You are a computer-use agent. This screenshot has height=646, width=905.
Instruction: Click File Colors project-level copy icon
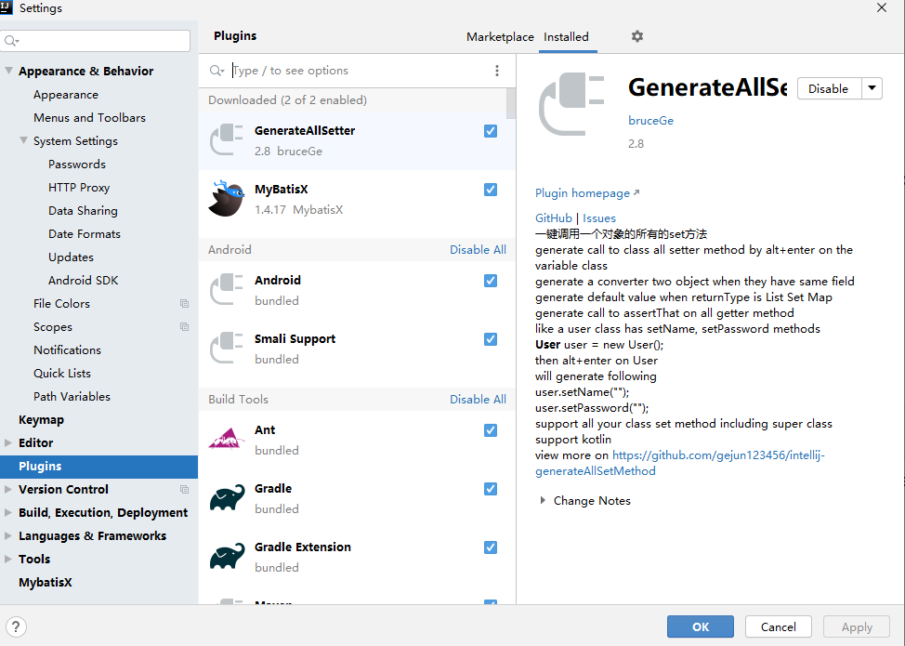(184, 304)
